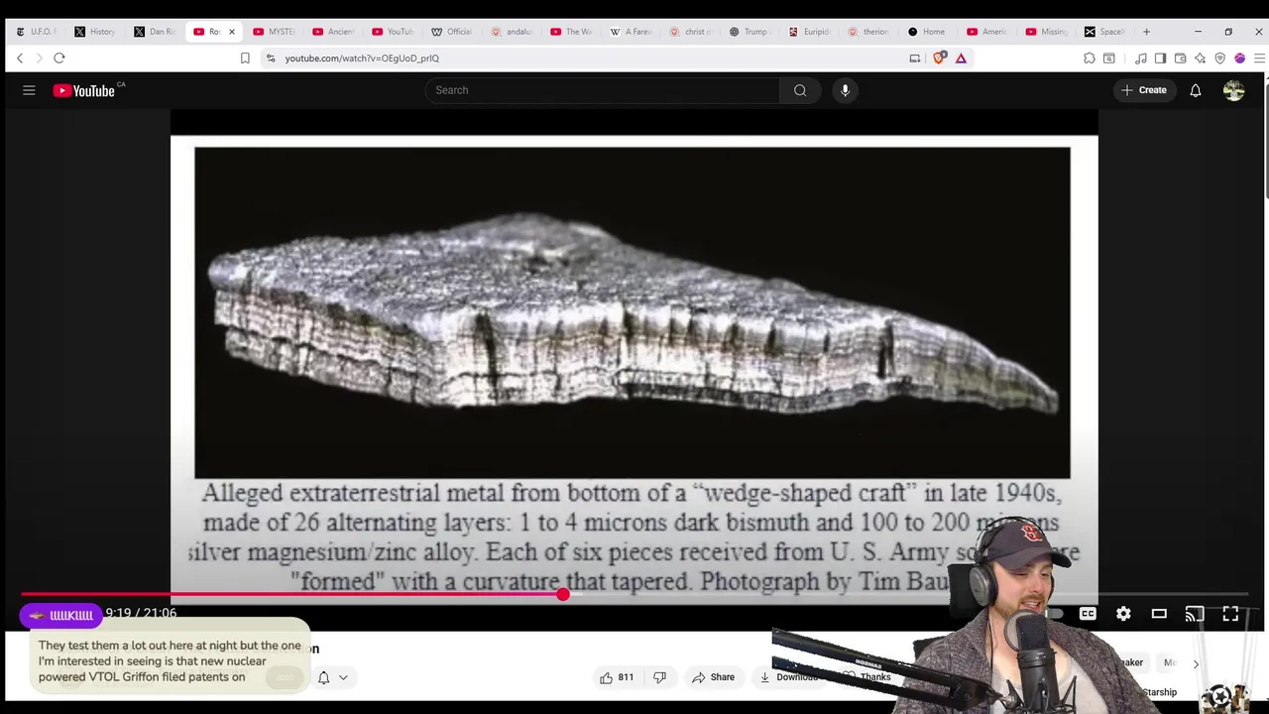Cast video to a device
Viewport: 1269px width, 714px height.
pyautogui.click(x=1195, y=615)
